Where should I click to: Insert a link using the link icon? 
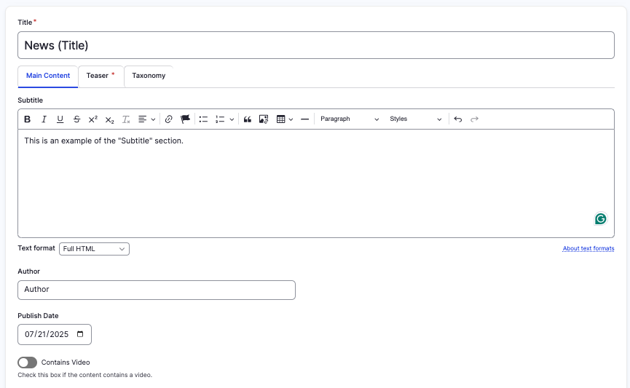[x=168, y=119]
